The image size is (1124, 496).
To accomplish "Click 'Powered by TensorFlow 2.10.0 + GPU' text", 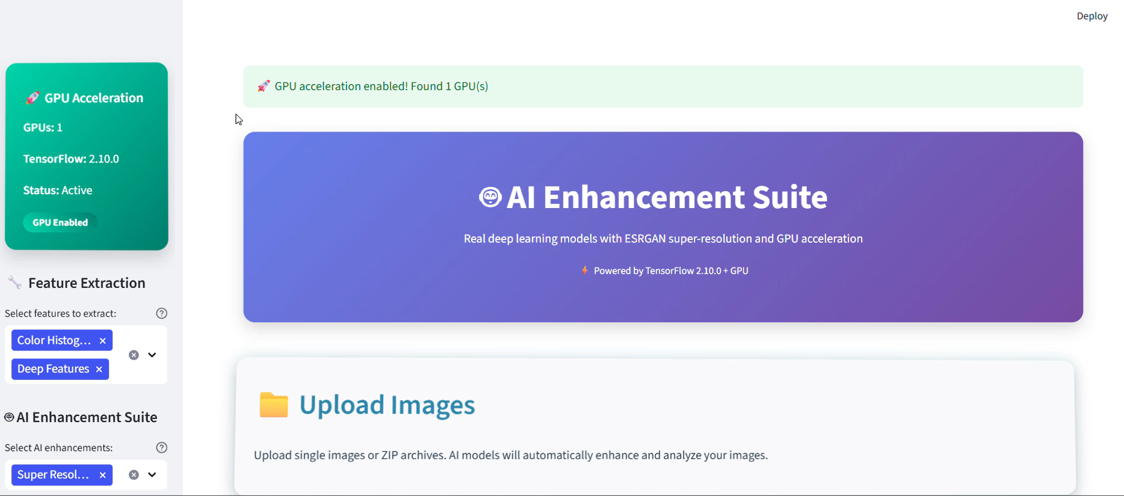I will [x=671, y=271].
